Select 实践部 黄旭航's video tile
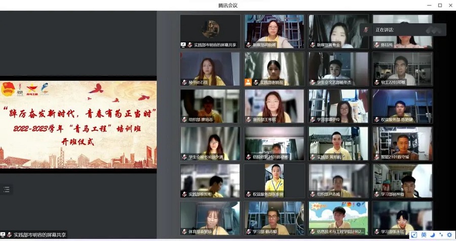 (x=338, y=143)
